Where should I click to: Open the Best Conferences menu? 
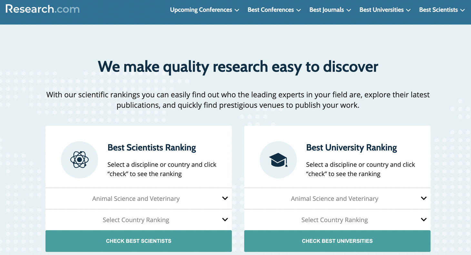click(274, 10)
